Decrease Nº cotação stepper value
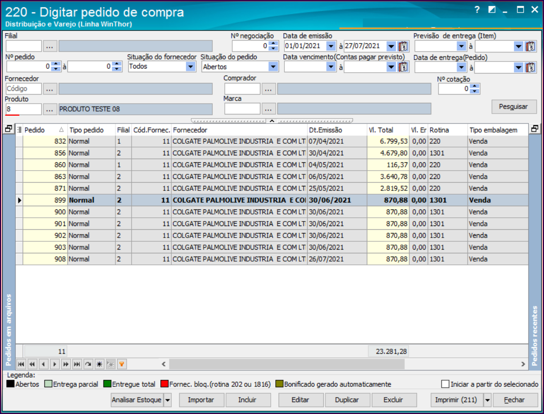This screenshot has width=544, height=414. [x=475, y=91]
